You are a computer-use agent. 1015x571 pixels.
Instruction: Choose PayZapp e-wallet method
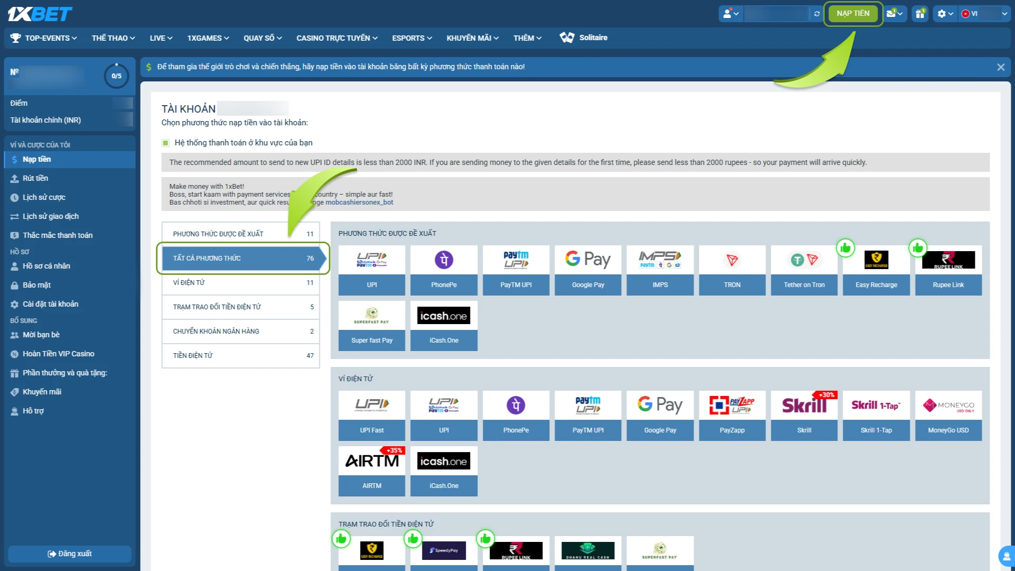tap(732, 416)
